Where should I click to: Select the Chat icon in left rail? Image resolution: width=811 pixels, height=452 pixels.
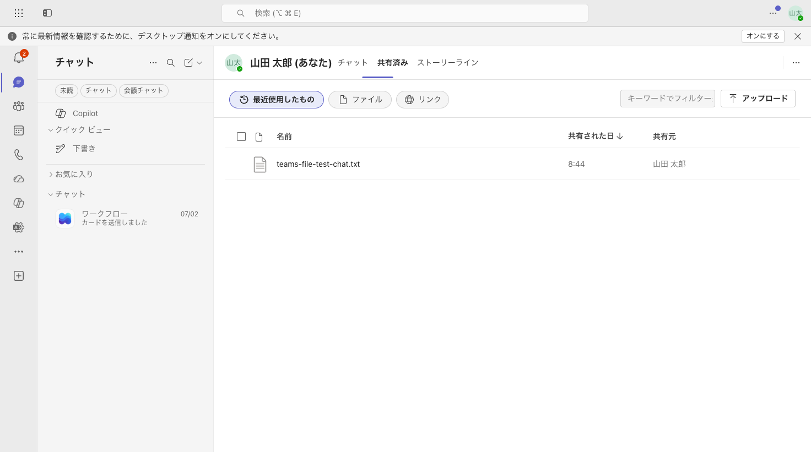tap(19, 82)
